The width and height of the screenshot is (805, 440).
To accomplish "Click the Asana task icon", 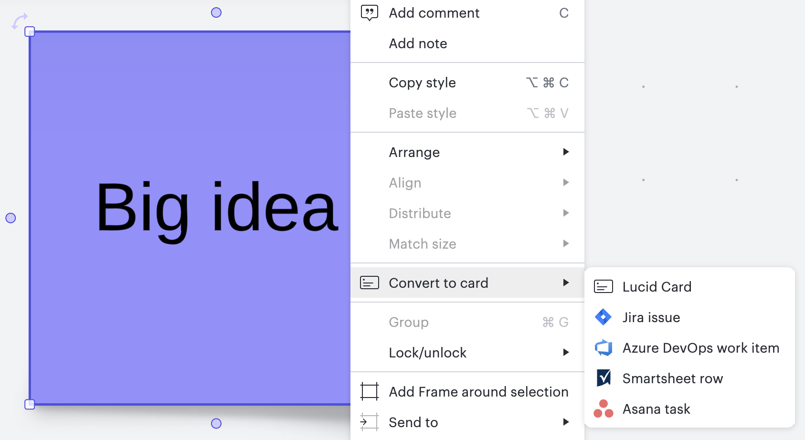I will 603,409.
